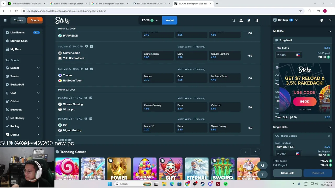335x188 pixels.
Task: Expand Ice Hockey in the sidebar
Action: click(38, 118)
